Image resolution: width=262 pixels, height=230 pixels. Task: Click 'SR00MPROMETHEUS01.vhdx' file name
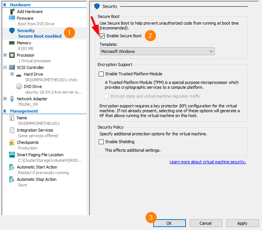(51, 80)
